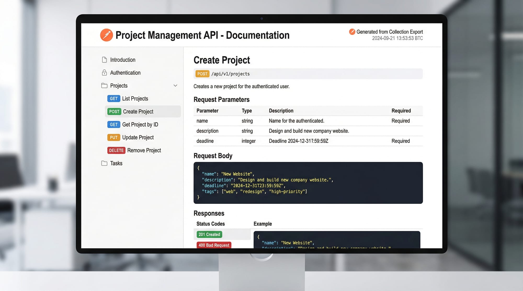Collapse the Projects section chevron
523x291 pixels.
175,86
